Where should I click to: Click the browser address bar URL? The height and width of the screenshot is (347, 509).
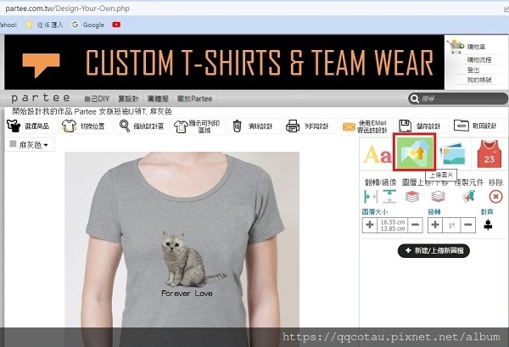[x=68, y=8]
